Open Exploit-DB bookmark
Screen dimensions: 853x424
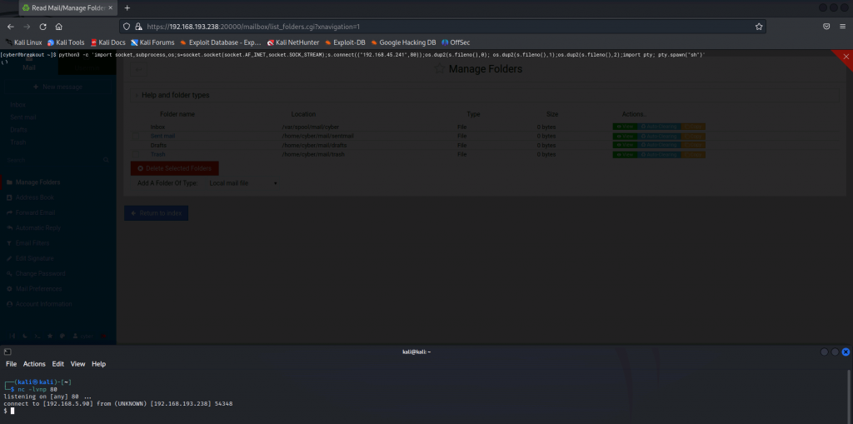click(344, 42)
